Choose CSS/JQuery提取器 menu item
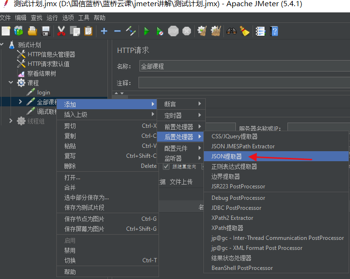Image resolution: width=350 pixels, height=279 pixels. [276, 136]
